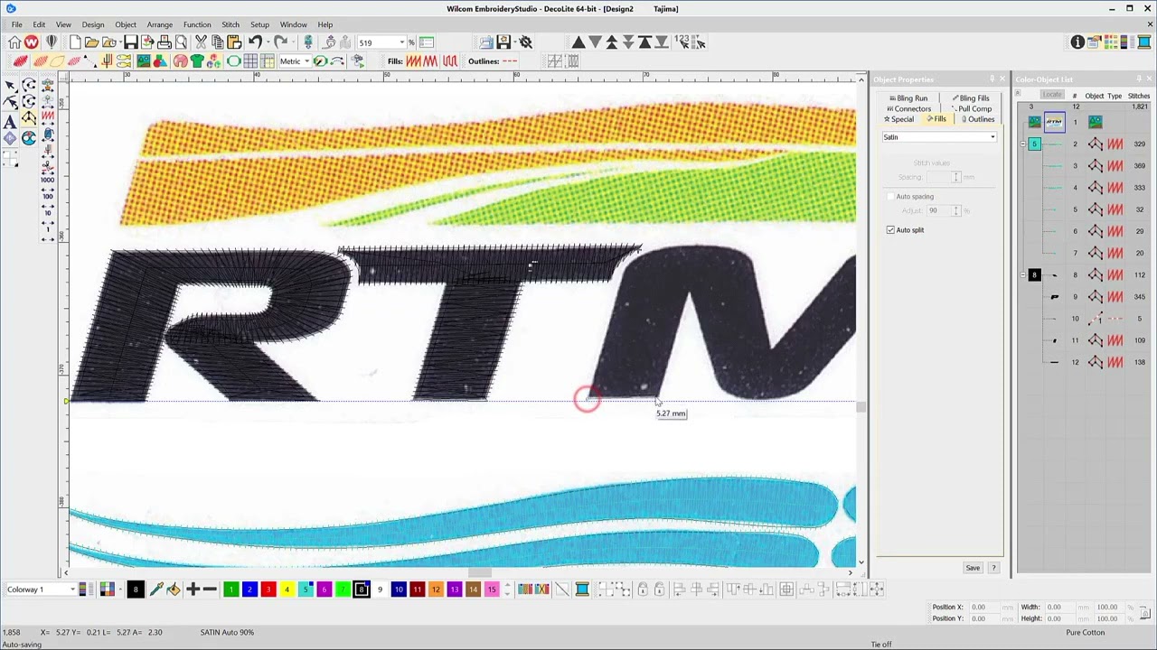Select the satin fill stitch type icon
The width and height of the screenshot is (1157, 650).
click(x=413, y=61)
